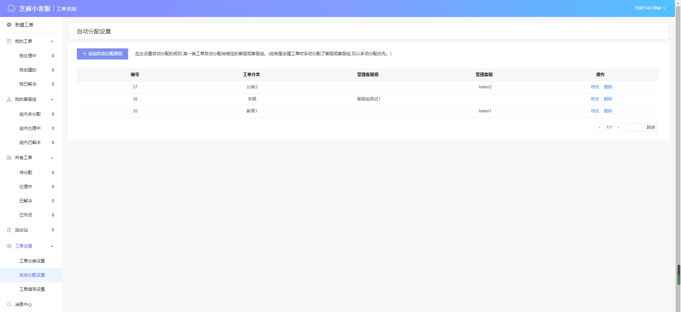Click the 所有工单 grid icon
This screenshot has width=681, height=312.
(x=9, y=158)
